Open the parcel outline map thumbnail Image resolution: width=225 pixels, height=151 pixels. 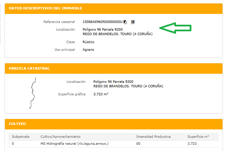tap(33, 93)
